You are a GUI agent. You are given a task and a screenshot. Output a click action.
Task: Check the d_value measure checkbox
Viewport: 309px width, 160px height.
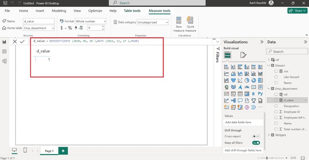coord(276,100)
